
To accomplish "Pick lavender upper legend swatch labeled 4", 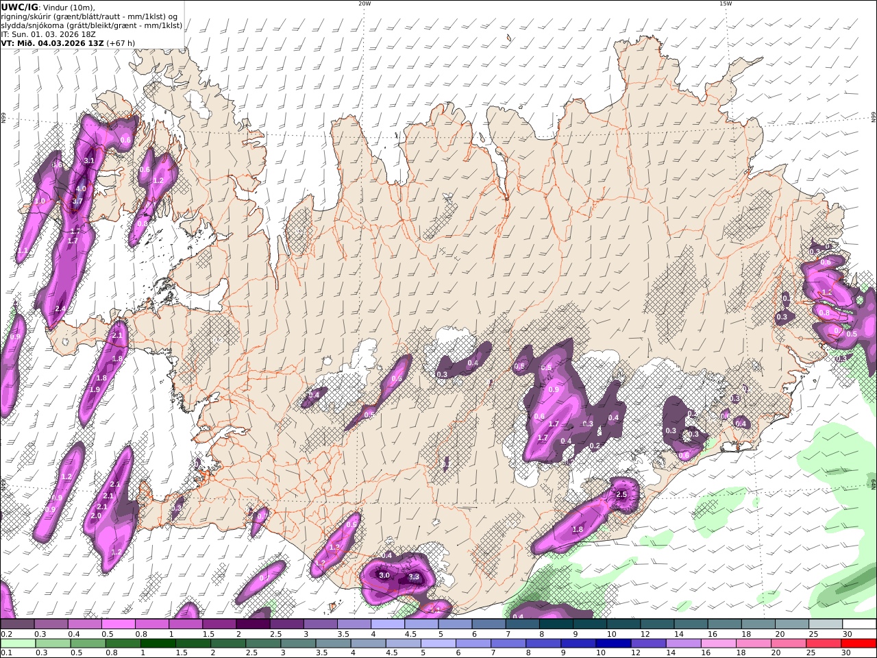I will click(x=388, y=624).
